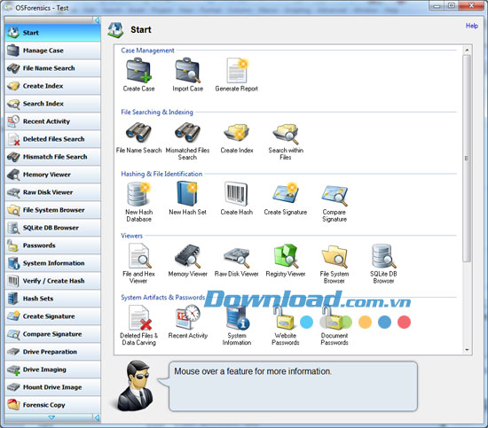Open Recent Activity sidebar item

(52, 121)
